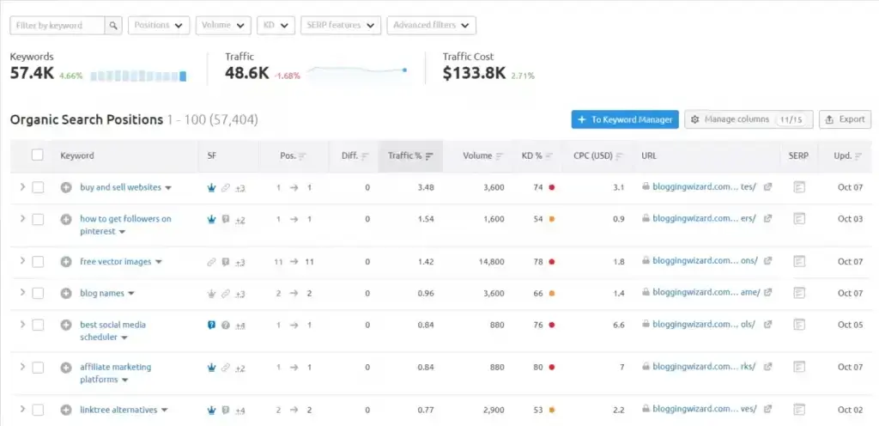View SERP snapshot for 'blog names'
The width and height of the screenshot is (879, 426).
(799, 293)
